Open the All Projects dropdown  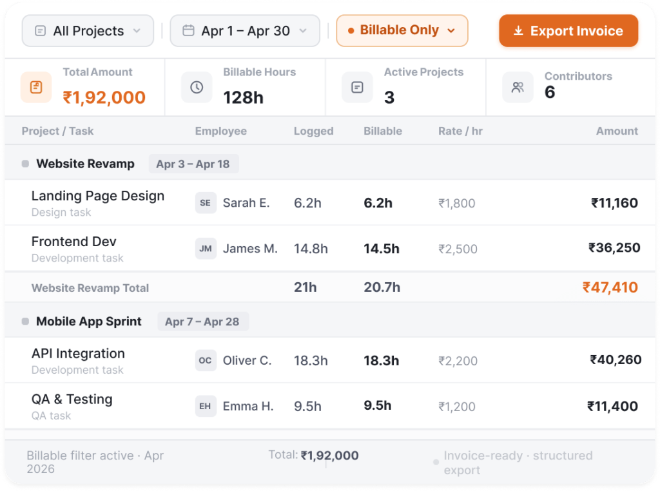(88, 31)
